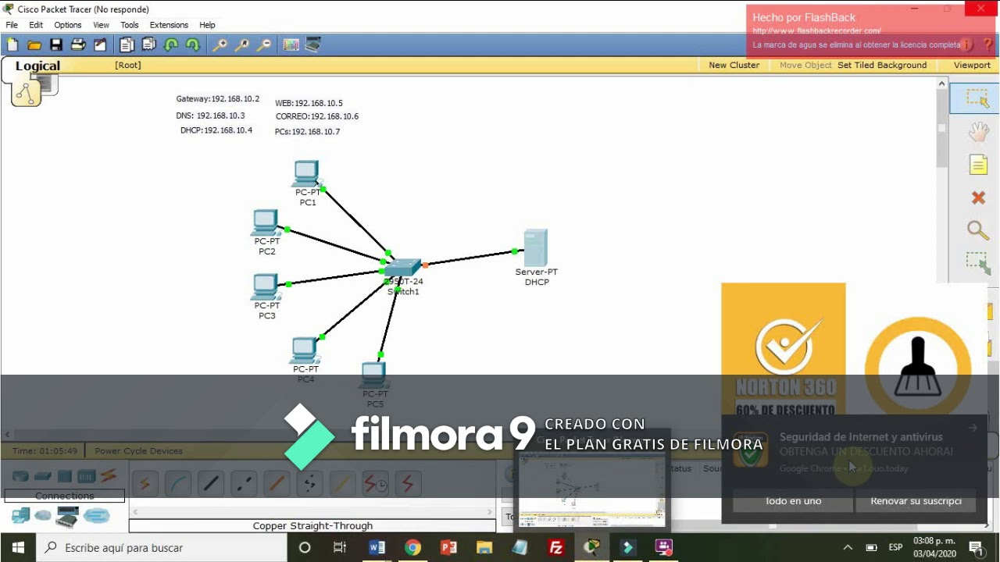
Task: Click the [Root] navigation label
Action: [128, 65]
